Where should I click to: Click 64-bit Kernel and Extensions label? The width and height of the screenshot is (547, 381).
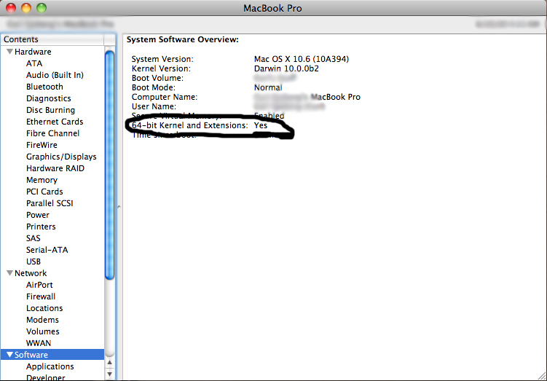point(190,125)
